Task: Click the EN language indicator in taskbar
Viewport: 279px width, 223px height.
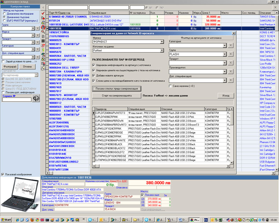Action: coord(206,220)
